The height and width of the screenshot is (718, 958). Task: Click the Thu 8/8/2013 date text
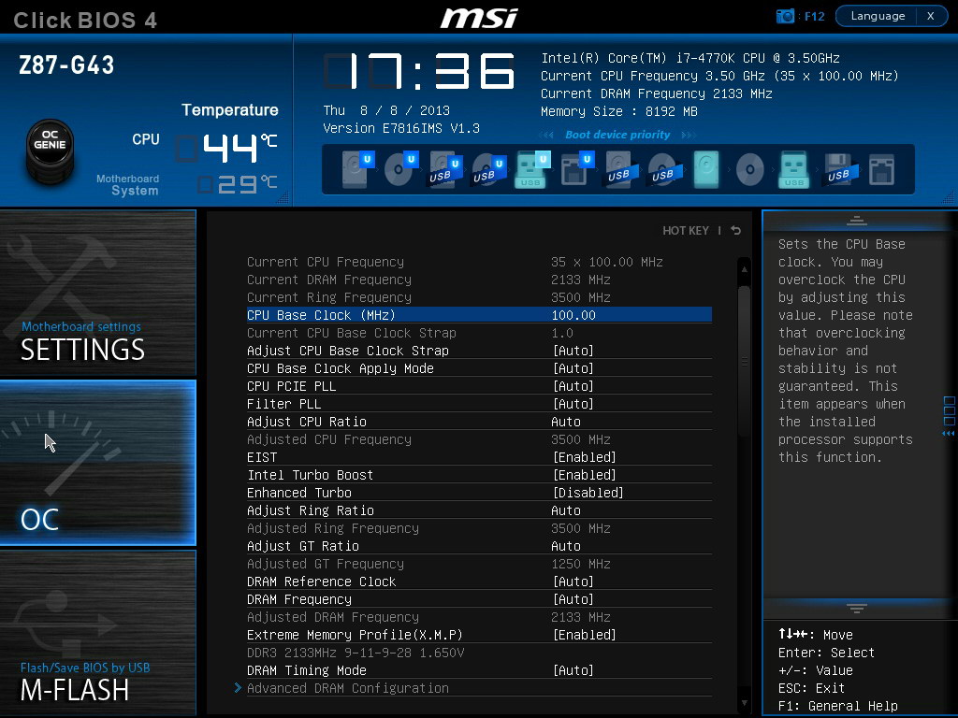pos(386,110)
